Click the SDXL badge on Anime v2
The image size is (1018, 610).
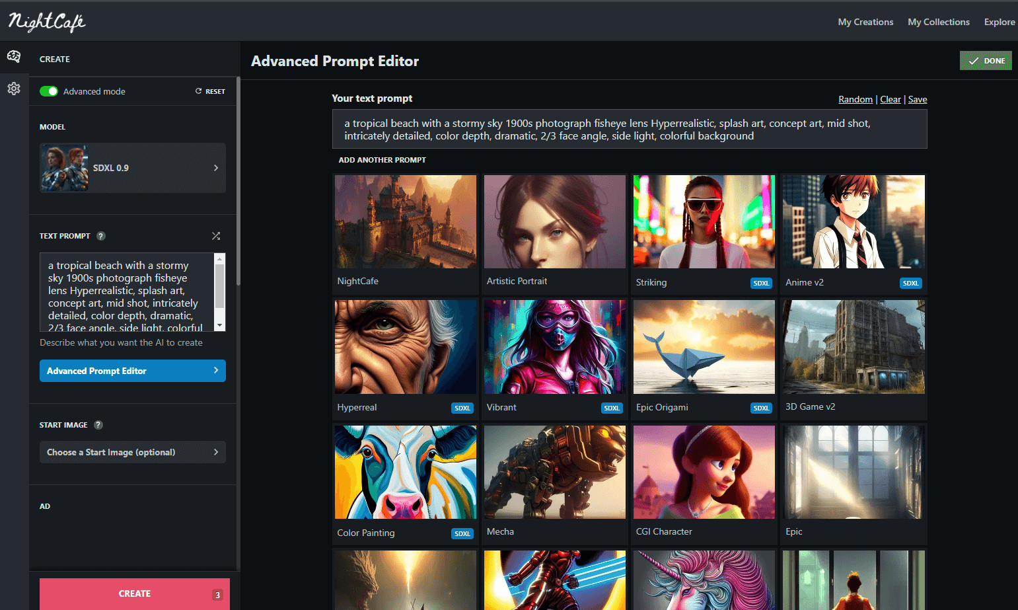coord(910,284)
